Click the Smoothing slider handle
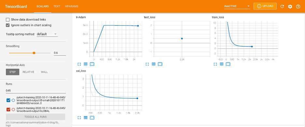 click(34, 53)
